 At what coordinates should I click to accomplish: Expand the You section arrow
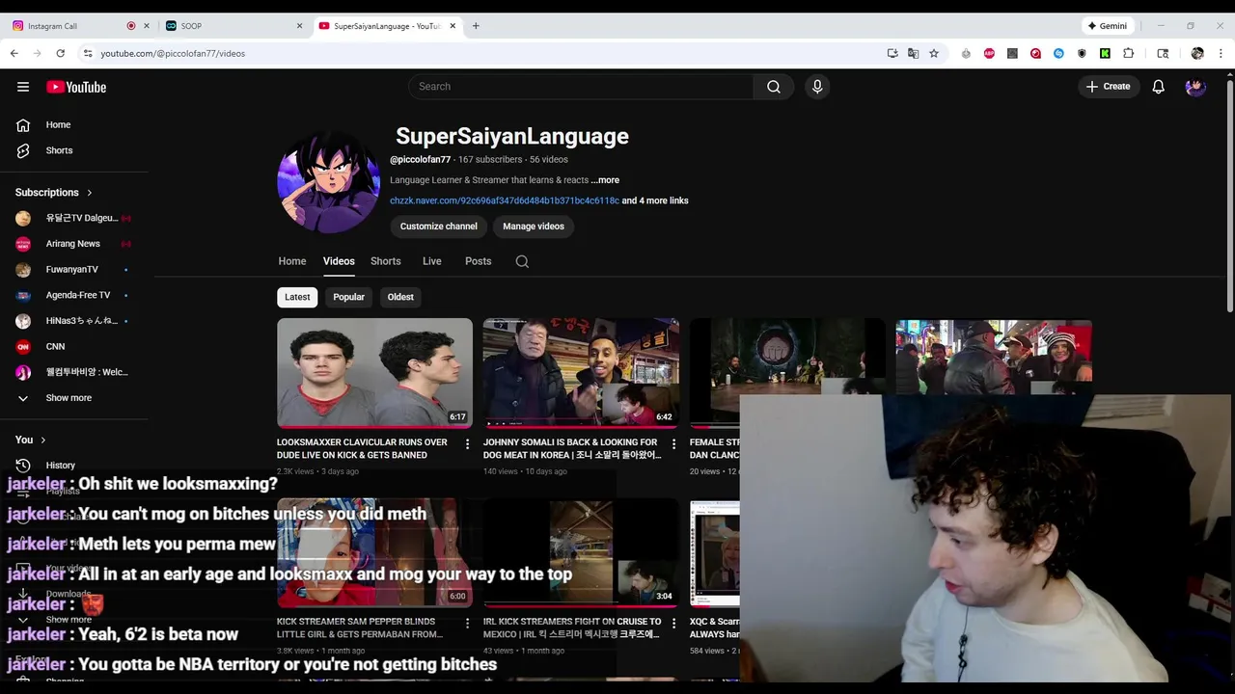[x=42, y=440]
